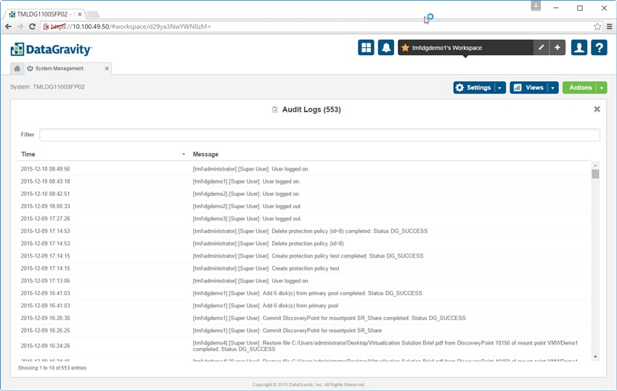The width and height of the screenshot is (617, 391).
Task: Select the 2015-12-09 16:26:25 timestamp
Action: [45, 330]
